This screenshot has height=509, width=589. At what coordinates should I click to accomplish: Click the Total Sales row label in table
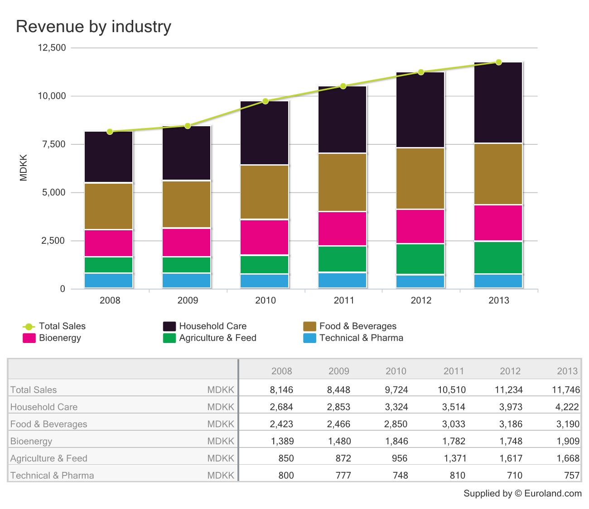(34, 390)
